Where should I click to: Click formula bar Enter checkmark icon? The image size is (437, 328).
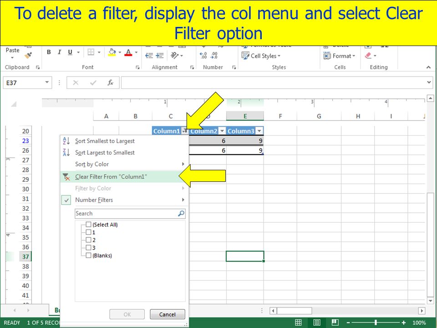point(93,82)
